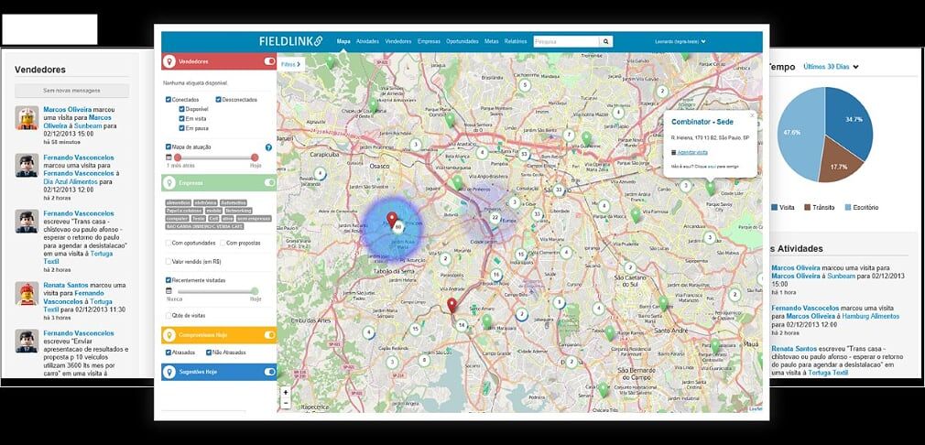Image resolution: width=925 pixels, height=445 pixels.
Task: Click calendar icon under Recentemente visitadas
Action: click(169, 291)
